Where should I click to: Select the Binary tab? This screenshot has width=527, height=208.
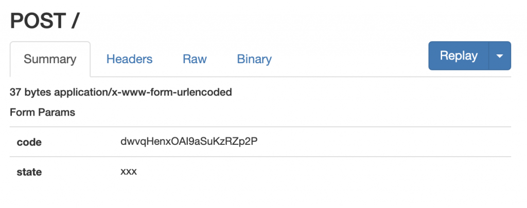254,59
